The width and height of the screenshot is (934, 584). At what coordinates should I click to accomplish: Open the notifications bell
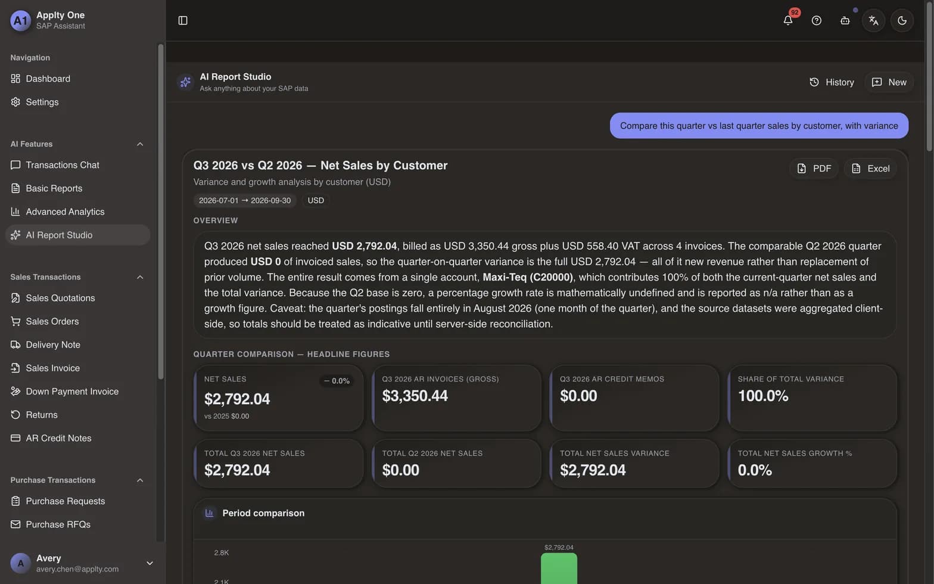tap(787, 20)
